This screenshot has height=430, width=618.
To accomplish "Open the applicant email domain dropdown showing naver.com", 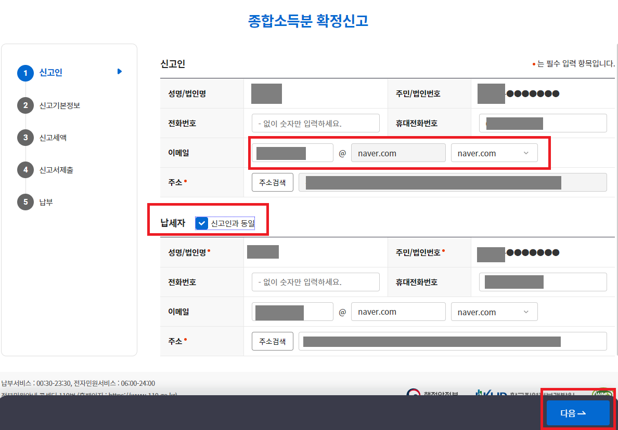I will (494, 153).
